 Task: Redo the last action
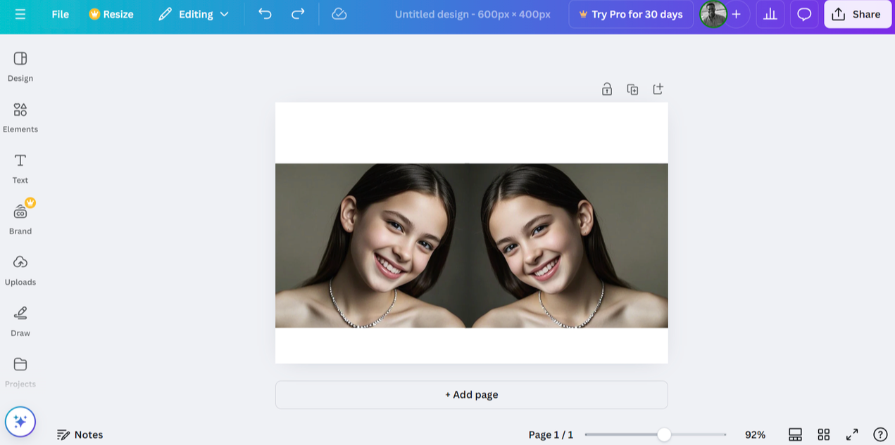click(298, 14)
